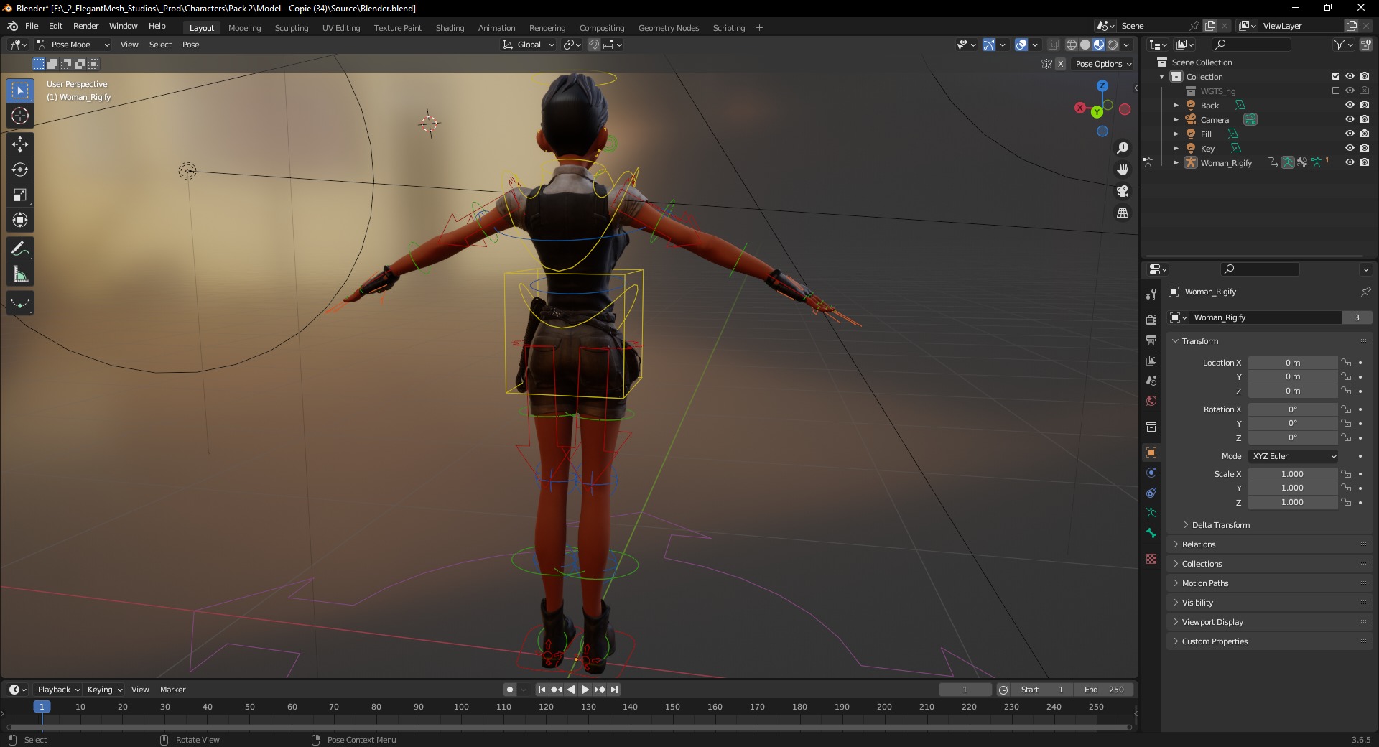1379x747 pixels.
Task: Click the Marker menu in timeline
Action: [x=172, y=690]
